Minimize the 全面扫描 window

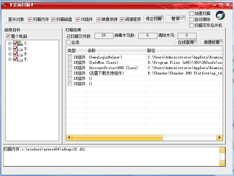click(x=214, y=5)
